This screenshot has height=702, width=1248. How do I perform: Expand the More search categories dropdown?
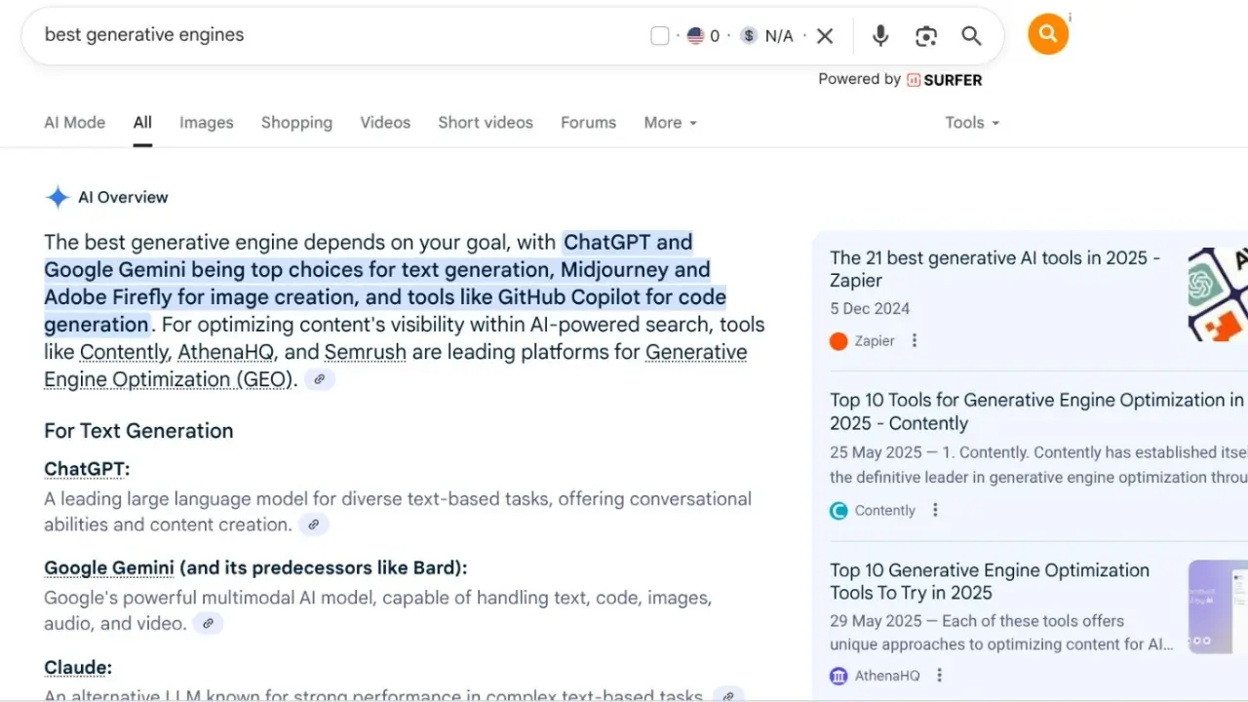(x=670, y=123)
